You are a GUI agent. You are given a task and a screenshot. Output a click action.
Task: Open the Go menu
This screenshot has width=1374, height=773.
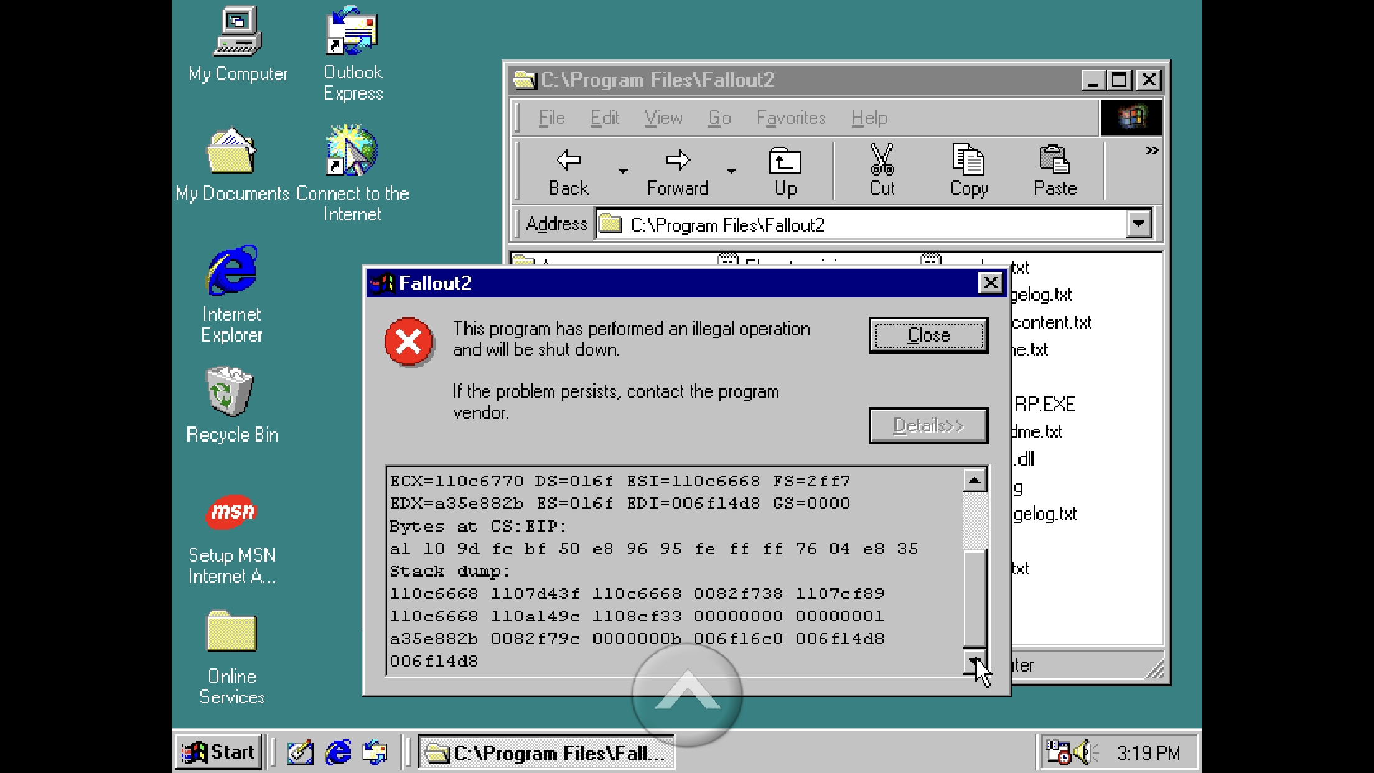click(x=719, y=118)
